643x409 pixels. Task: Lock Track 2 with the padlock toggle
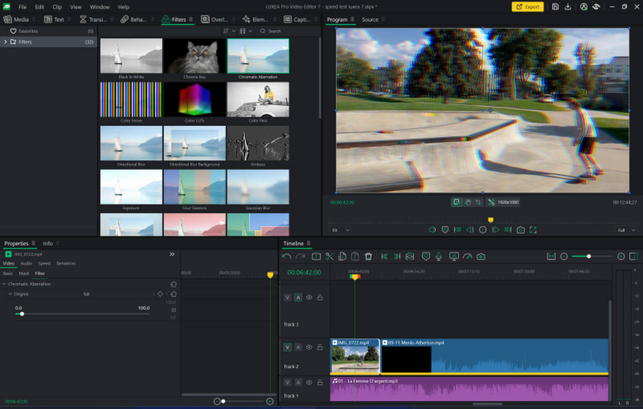pos(320,347)
